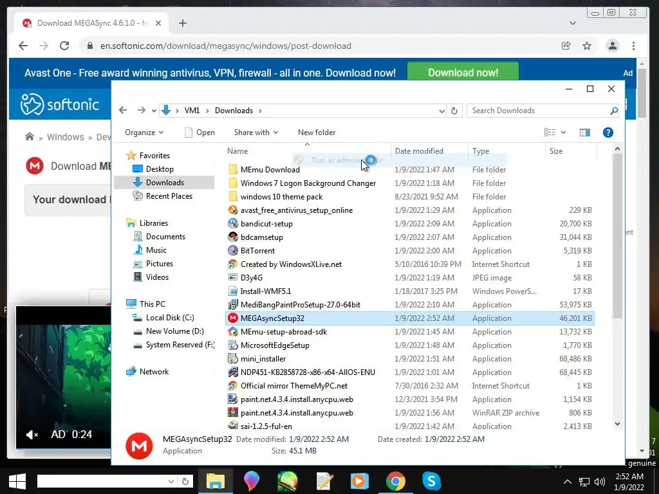659x494 pixels.
Task: Select Windows 7 Logon Background Changer folder
Action: pyautogui.click(x=308, y=183)
